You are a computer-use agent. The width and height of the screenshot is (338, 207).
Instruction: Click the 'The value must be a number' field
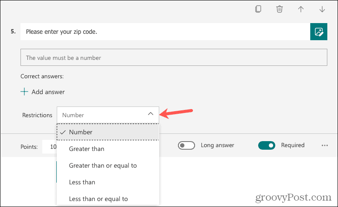(x=174, y=57)
